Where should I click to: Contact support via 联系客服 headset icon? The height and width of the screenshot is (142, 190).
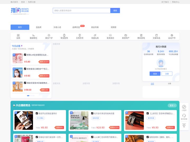(184, 115)
